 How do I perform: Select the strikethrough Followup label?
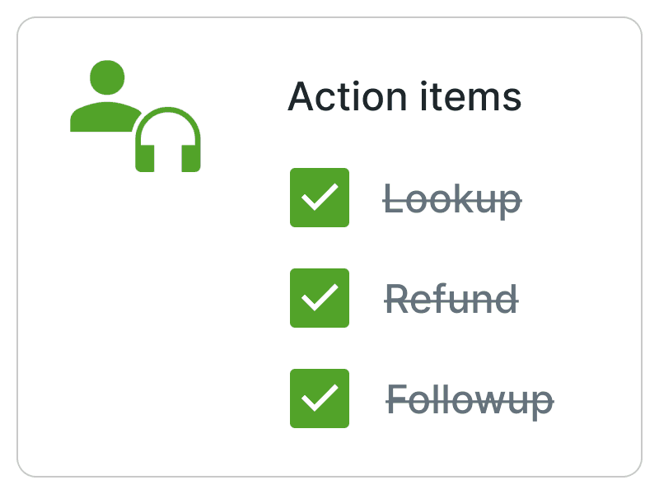(x=470, y=401)
